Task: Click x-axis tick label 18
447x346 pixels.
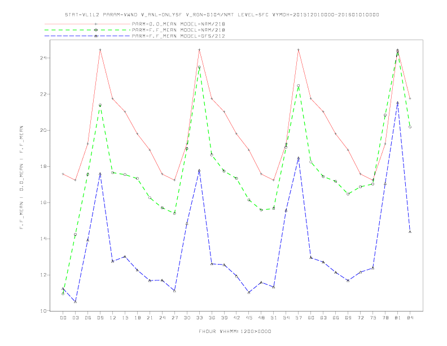Action: pos(137,318)
